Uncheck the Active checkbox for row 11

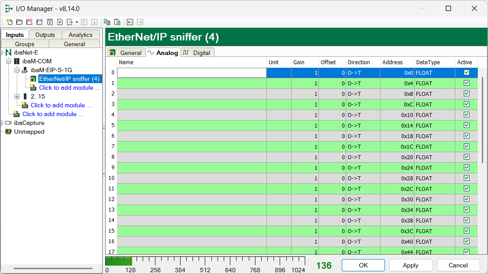466,189
